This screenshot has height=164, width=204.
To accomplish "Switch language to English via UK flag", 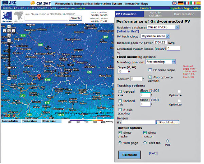I will point(175,3).
